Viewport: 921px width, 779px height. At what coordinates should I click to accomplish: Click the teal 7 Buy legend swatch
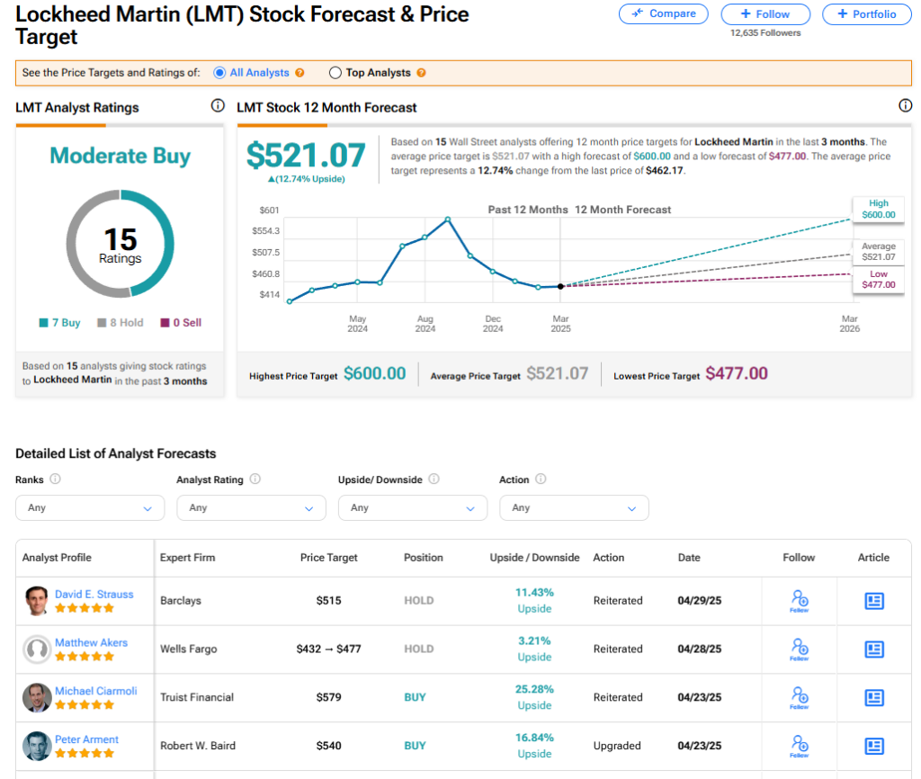tap(43, 323)
